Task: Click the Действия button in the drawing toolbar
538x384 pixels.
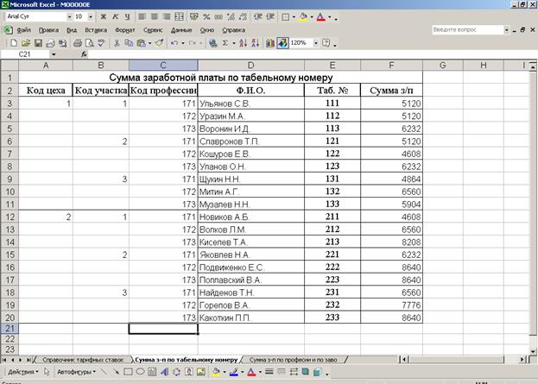Action: click(x=23, y=371)
